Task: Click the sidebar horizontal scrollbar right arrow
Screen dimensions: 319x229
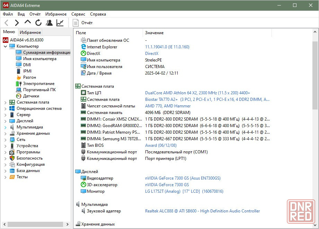Action: tap(68, 224)
